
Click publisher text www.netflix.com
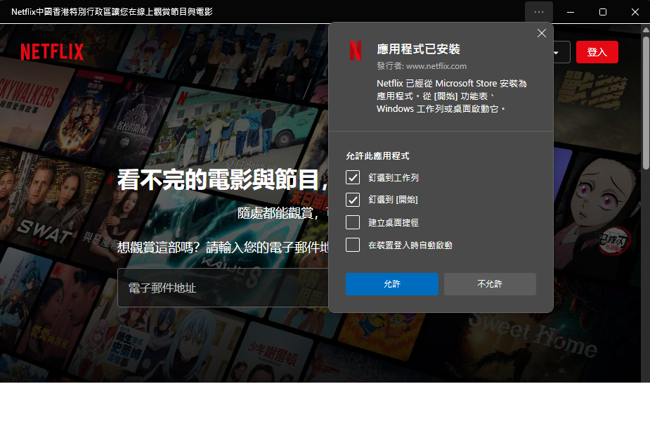coord(436,66)
